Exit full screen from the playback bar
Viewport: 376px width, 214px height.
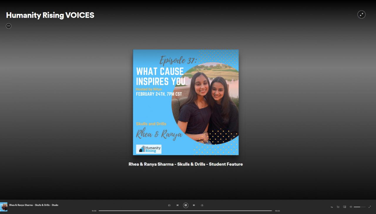tap(370, 207)
